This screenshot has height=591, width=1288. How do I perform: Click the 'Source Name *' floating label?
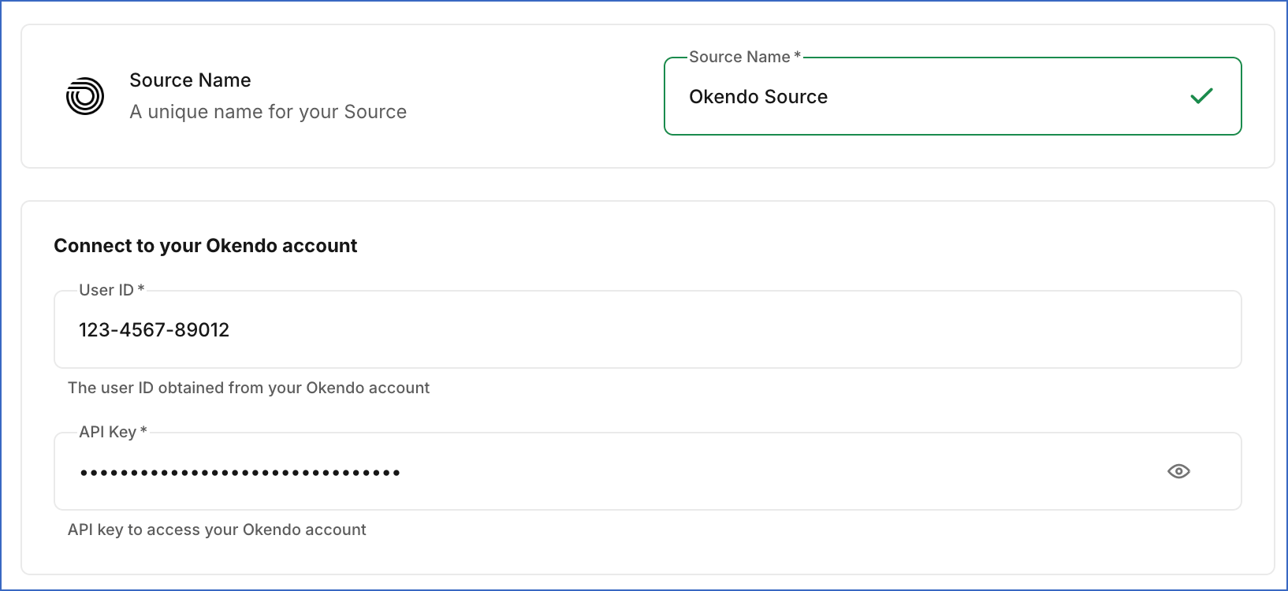tap(745, 57)
